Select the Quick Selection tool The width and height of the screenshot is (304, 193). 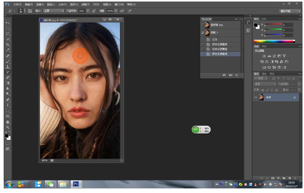pos(8,39)
